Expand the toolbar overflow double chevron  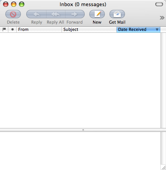162,18
